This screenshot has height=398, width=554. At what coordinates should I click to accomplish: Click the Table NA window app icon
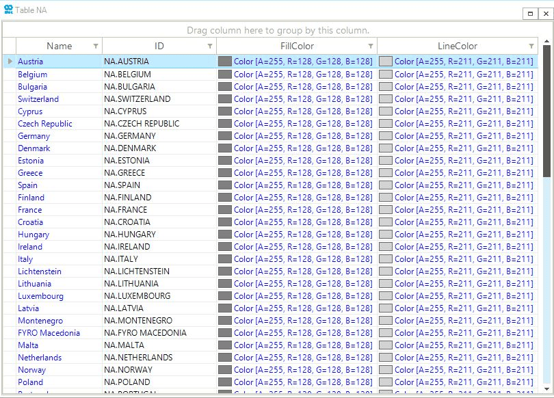coord(8,10)
